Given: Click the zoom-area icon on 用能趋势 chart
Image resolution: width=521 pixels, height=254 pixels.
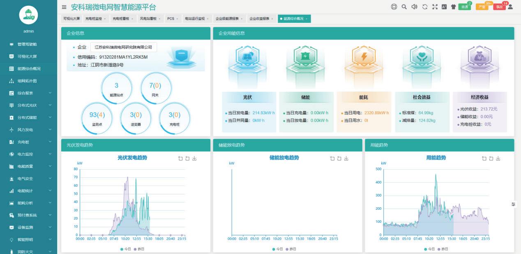Looking at the screenshot, I should (x=484, y=158).
